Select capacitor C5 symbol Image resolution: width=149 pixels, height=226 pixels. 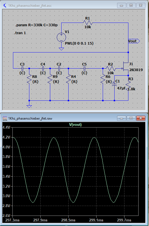(x=84, y=68)
